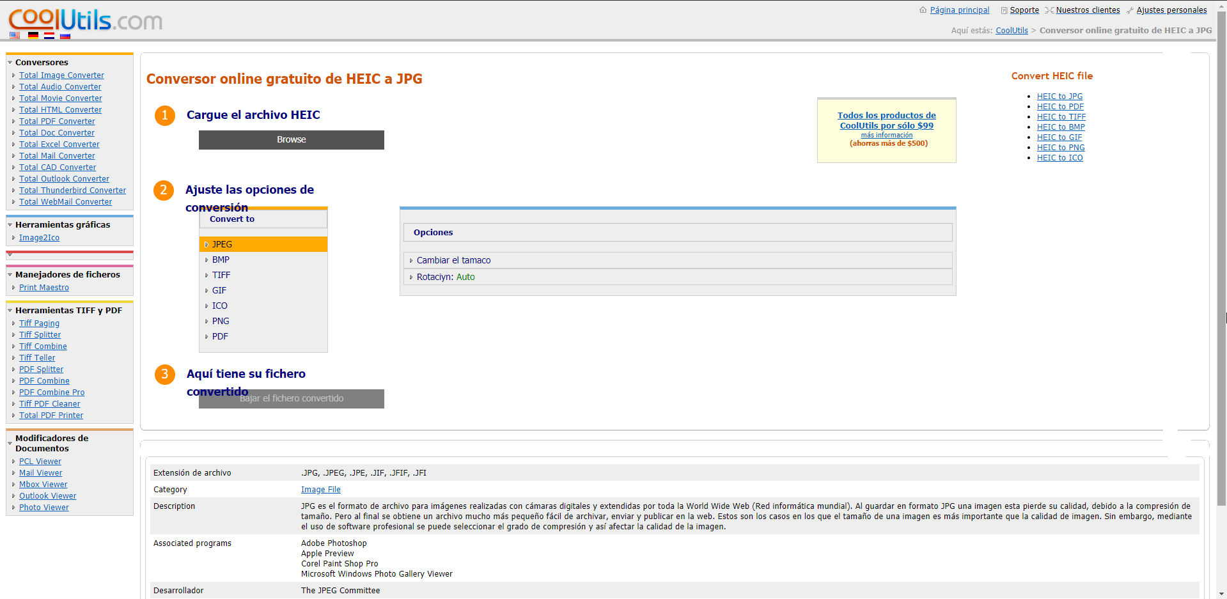Open the HEIC to JPG link
1227x599 pixels.
click(x=1060, y=97)
